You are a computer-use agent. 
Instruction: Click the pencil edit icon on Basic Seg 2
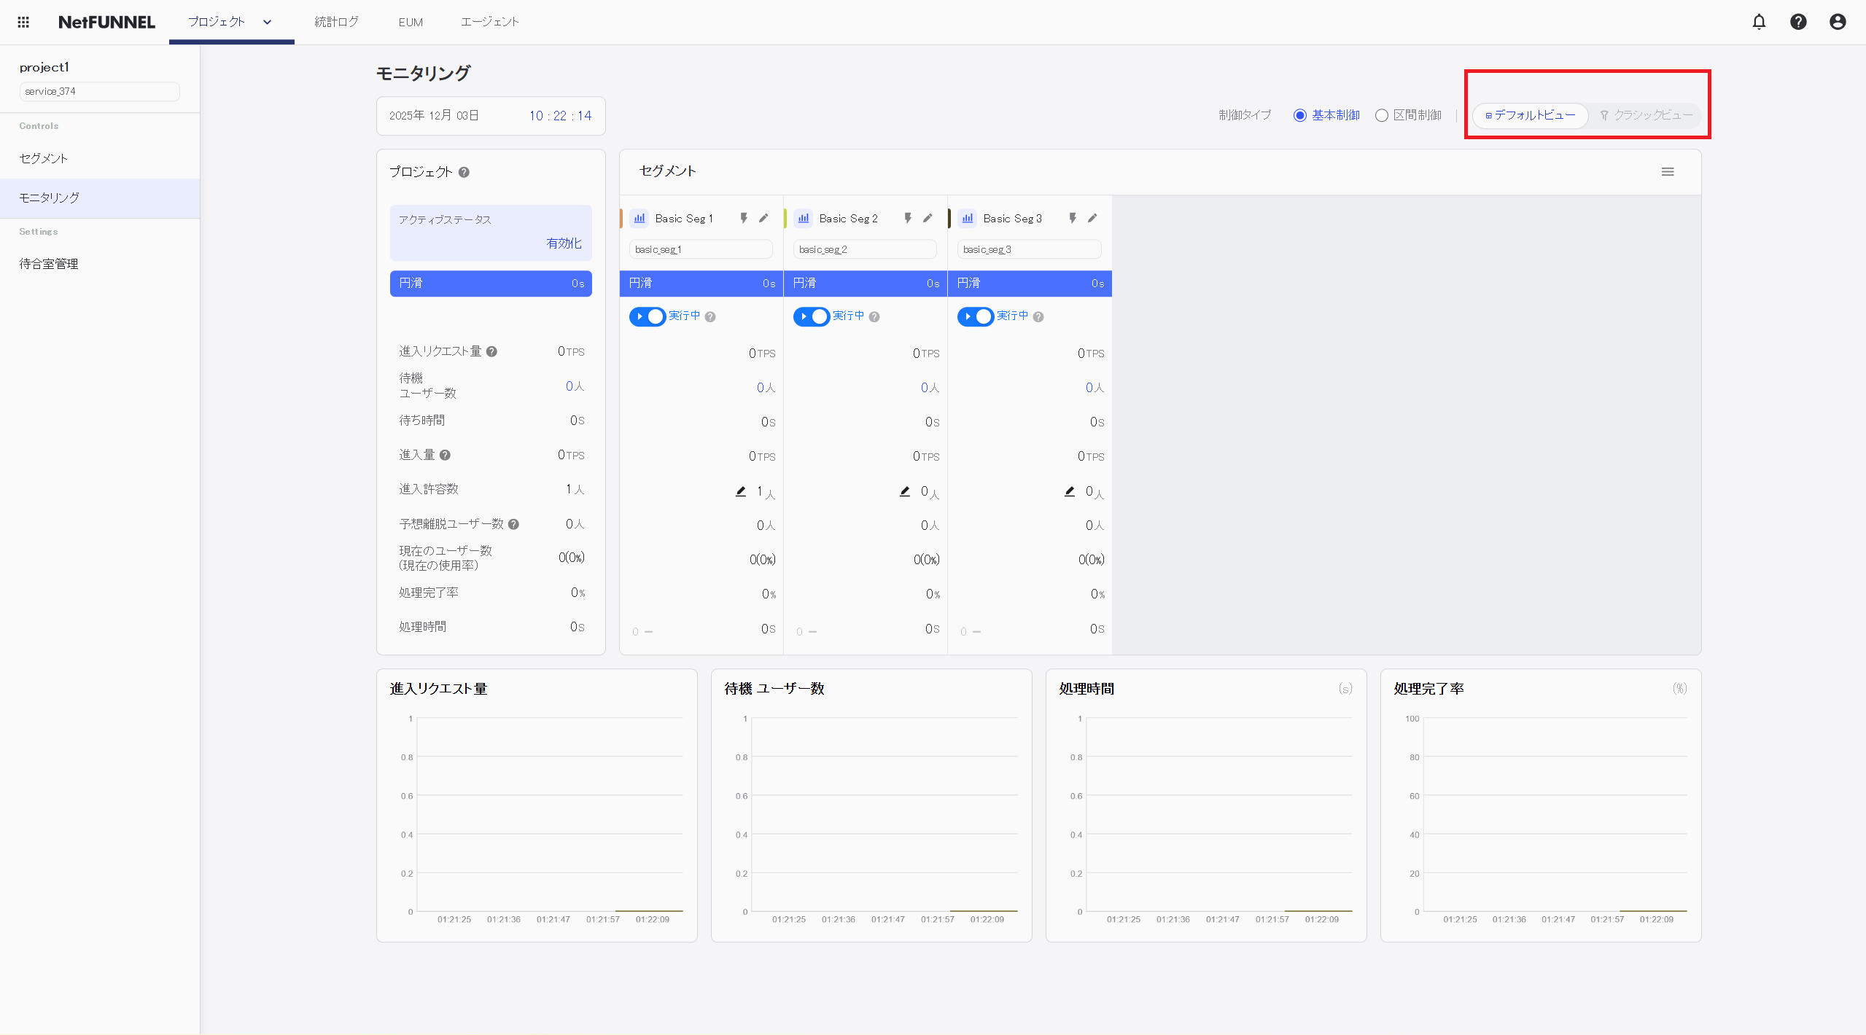click(927, 217)
